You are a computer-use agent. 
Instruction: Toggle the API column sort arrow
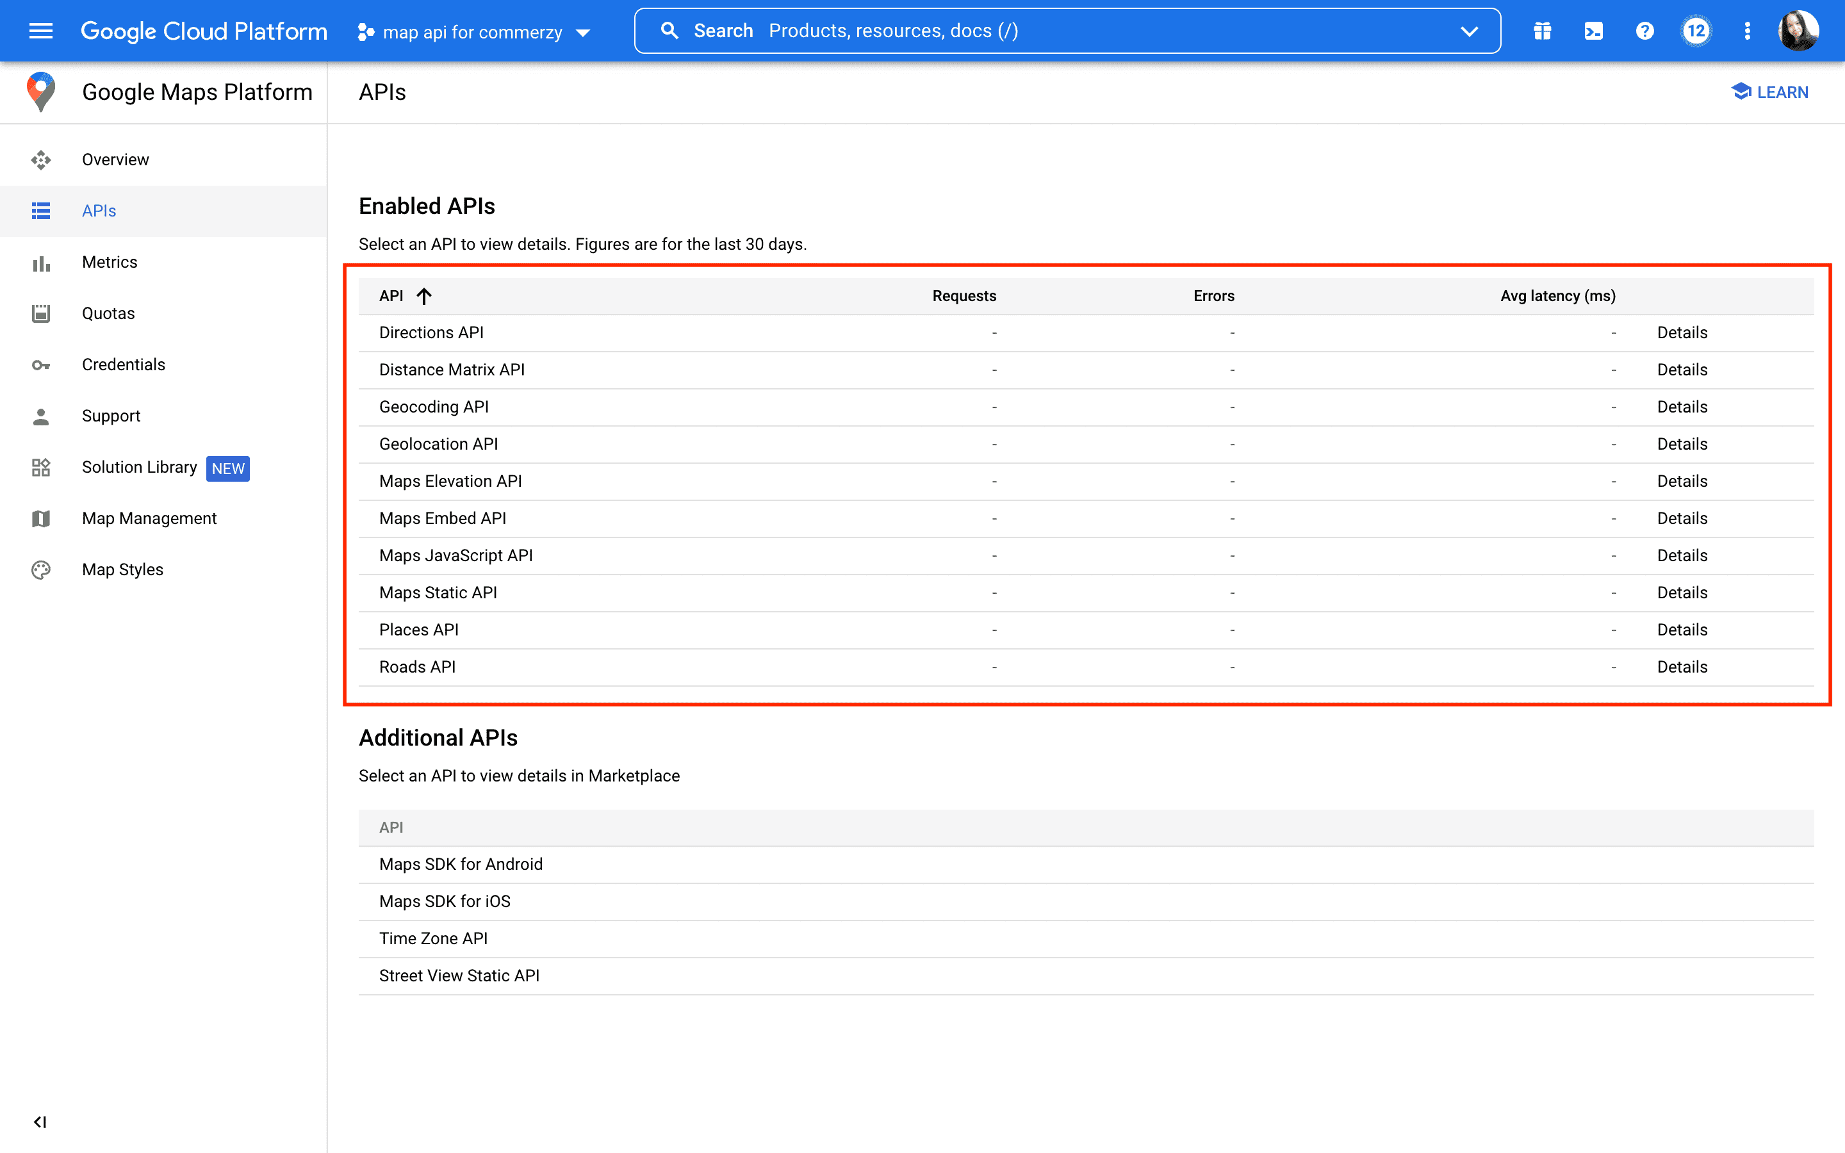(424, 296)
